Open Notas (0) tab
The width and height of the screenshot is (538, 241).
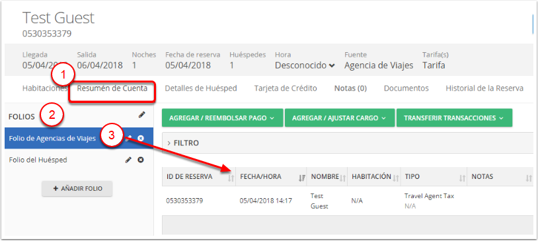[350, 88]
